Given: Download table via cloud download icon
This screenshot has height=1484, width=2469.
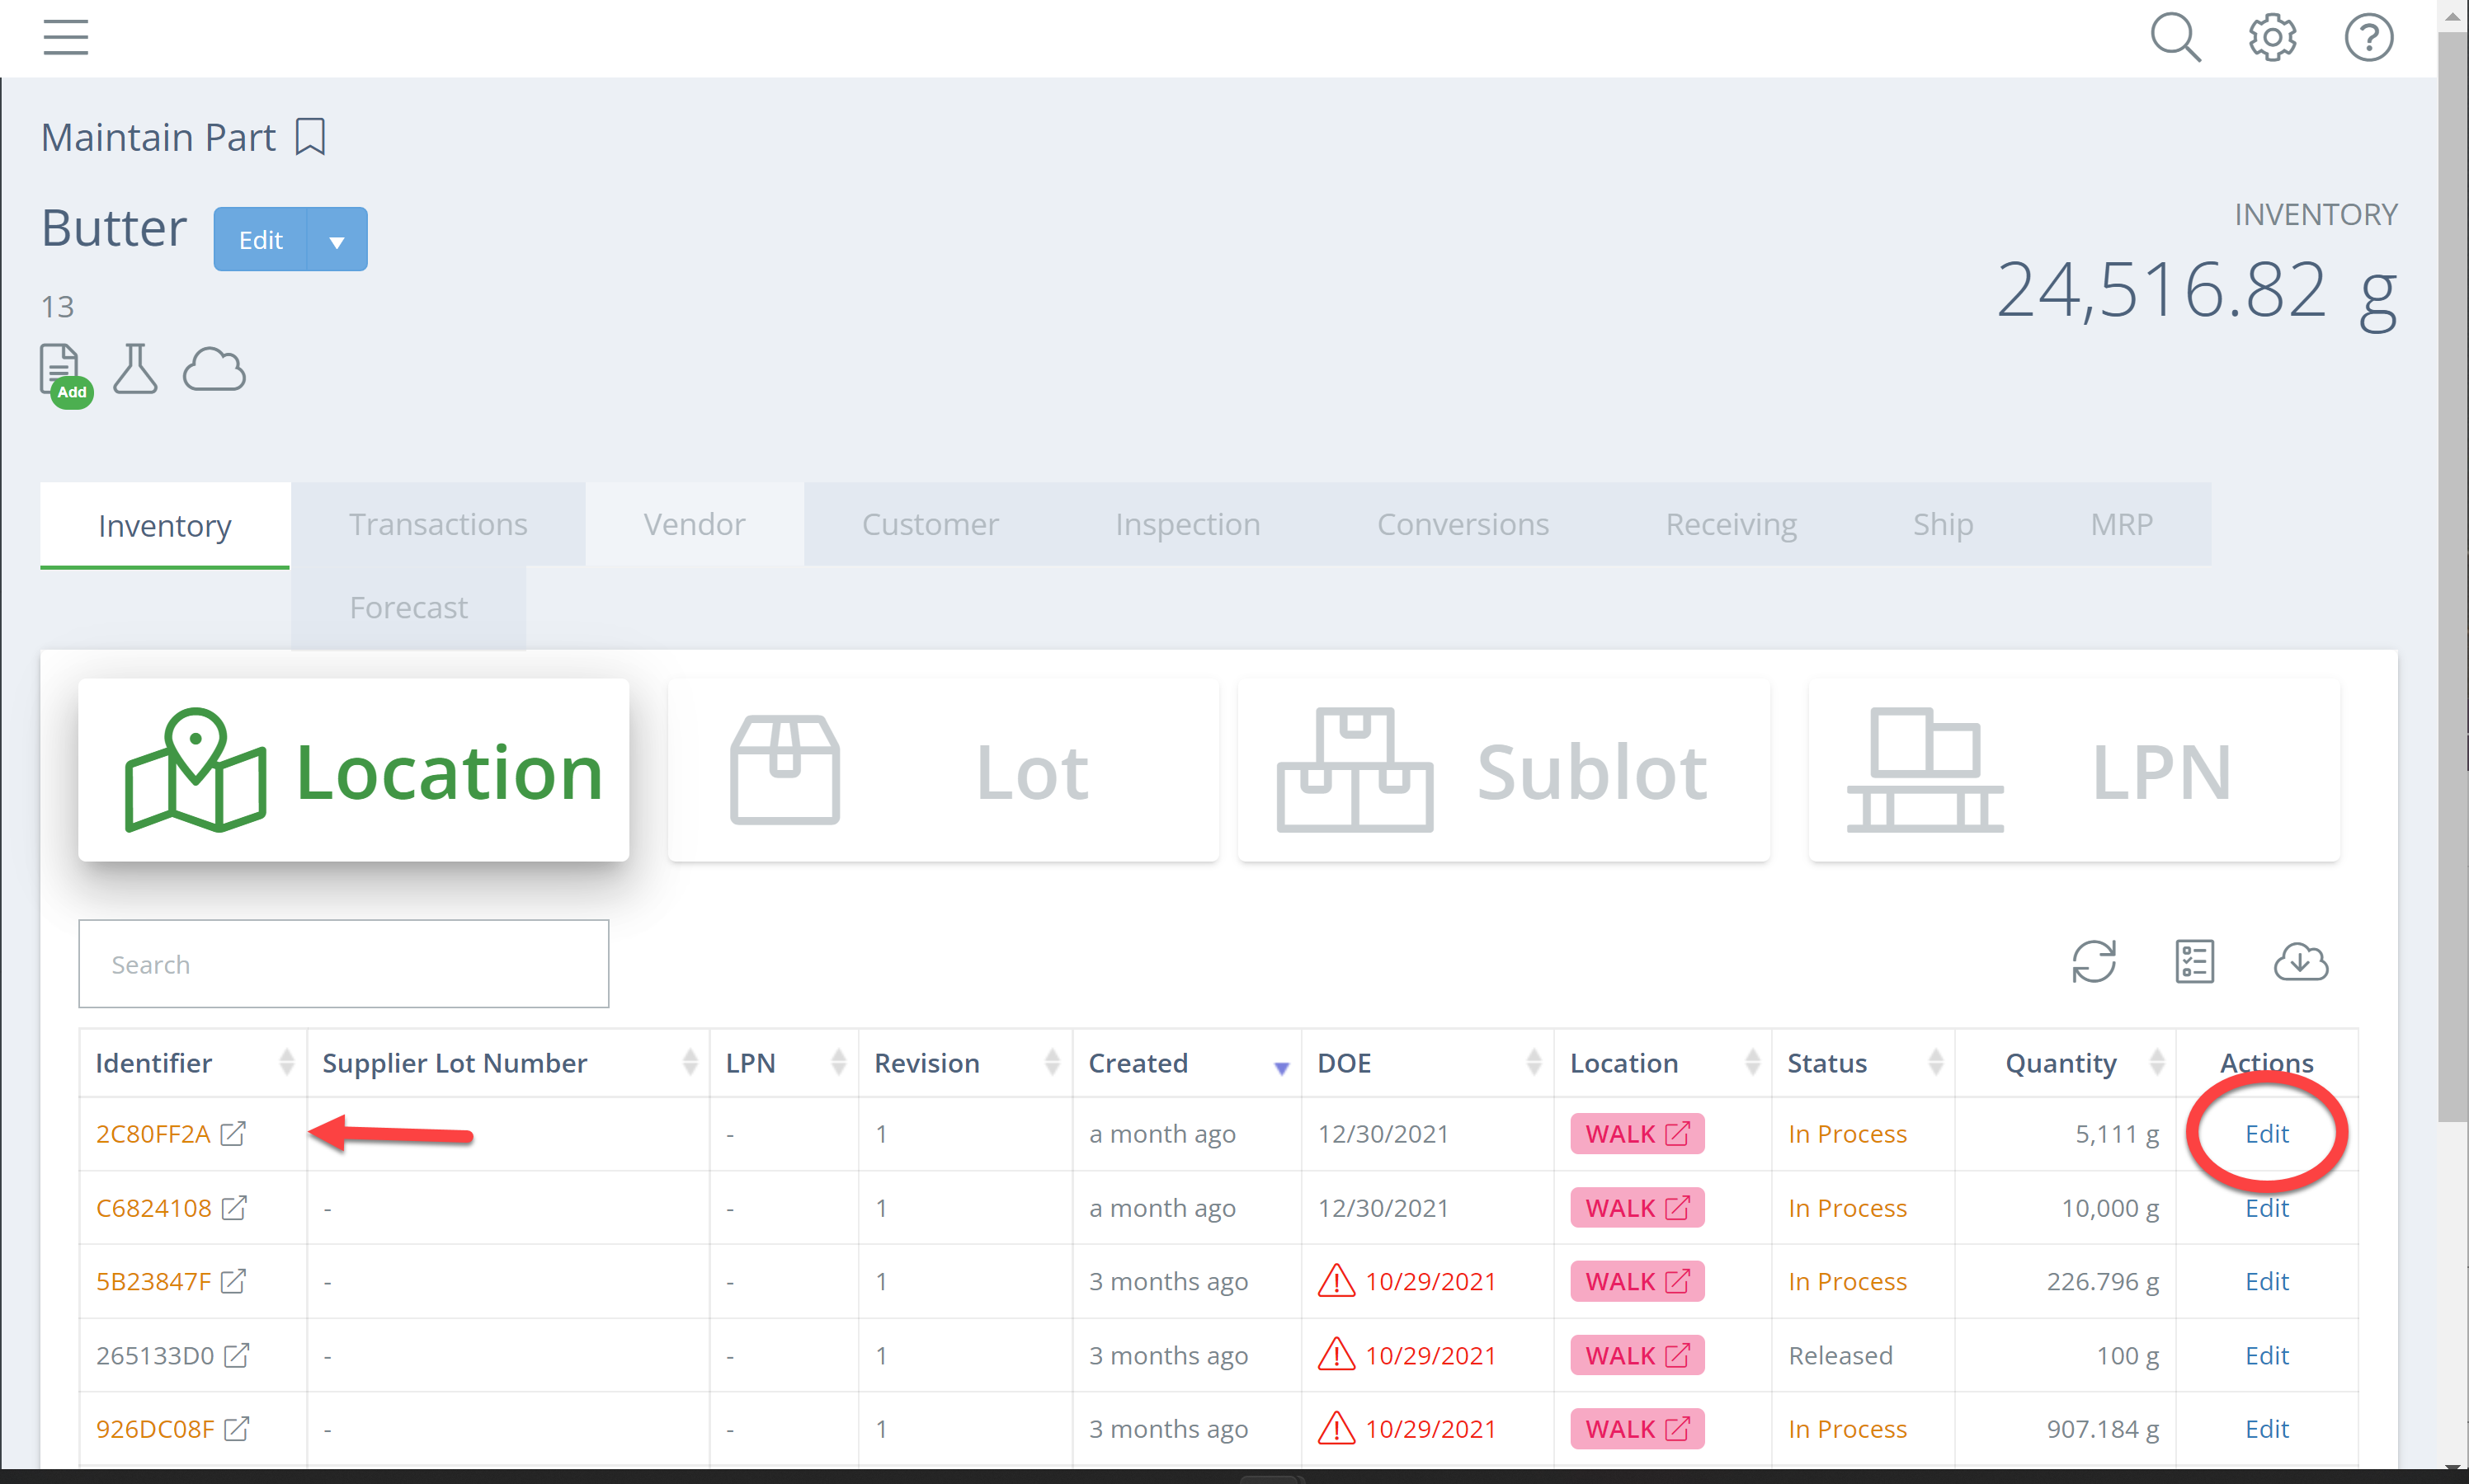Looking at the screenshot, I should pyautogui.click(x=2300, y=962).
